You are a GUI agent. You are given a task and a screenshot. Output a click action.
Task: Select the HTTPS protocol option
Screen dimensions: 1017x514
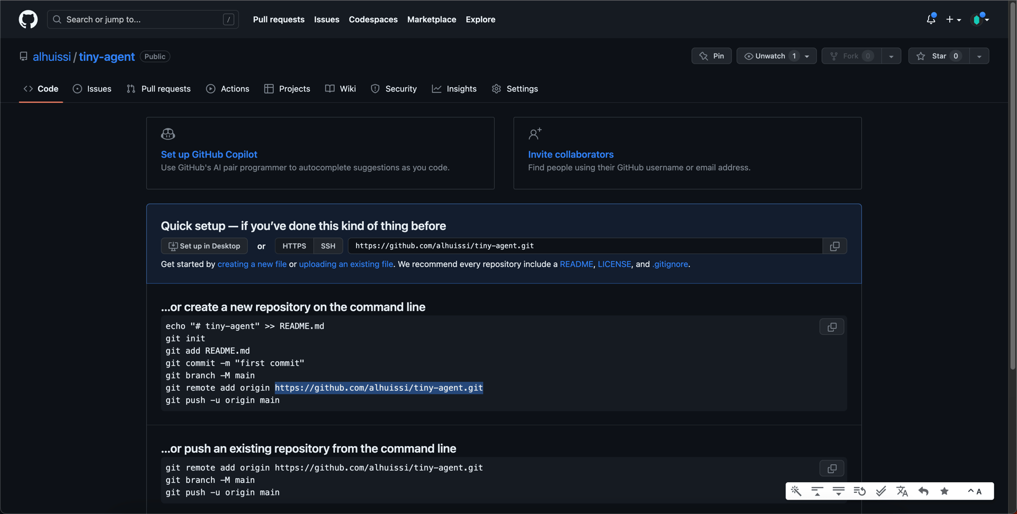[294, 246]
